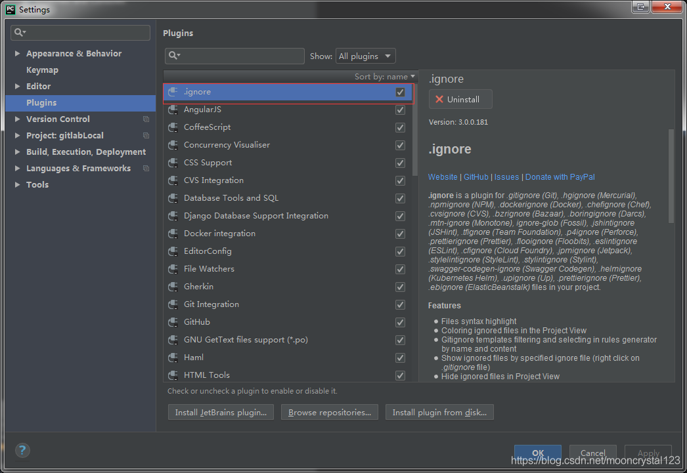Click the Version Control project-level settings icon
The height and width of the screenshot is (473, 687).
(146, 119)
